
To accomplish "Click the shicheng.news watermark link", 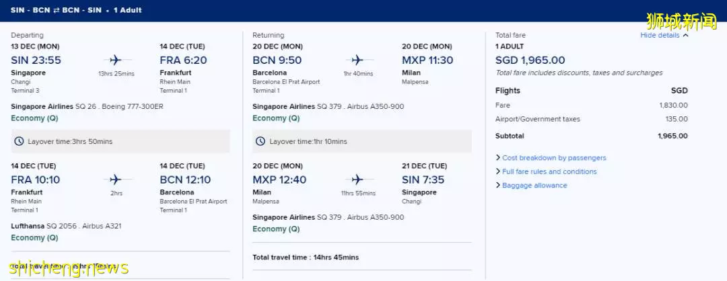I will tap(69, 268).
